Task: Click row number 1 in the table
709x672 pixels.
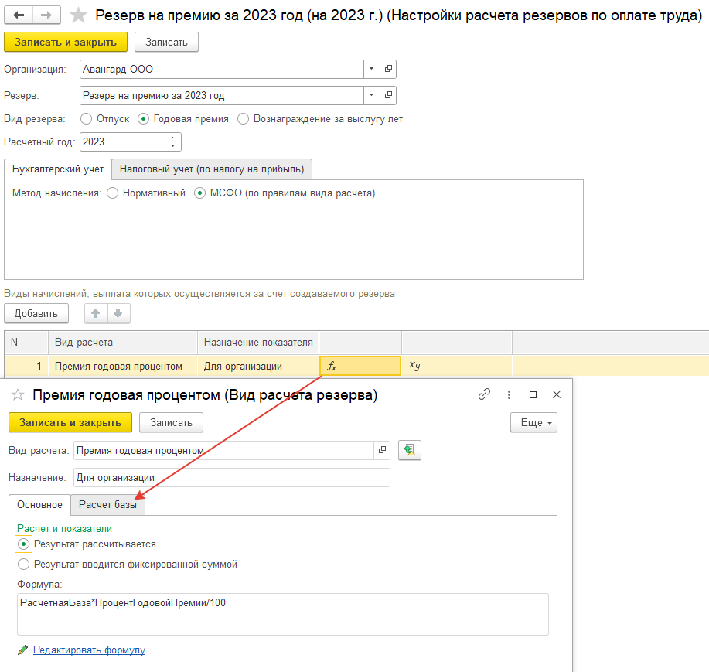Action: 26,366
